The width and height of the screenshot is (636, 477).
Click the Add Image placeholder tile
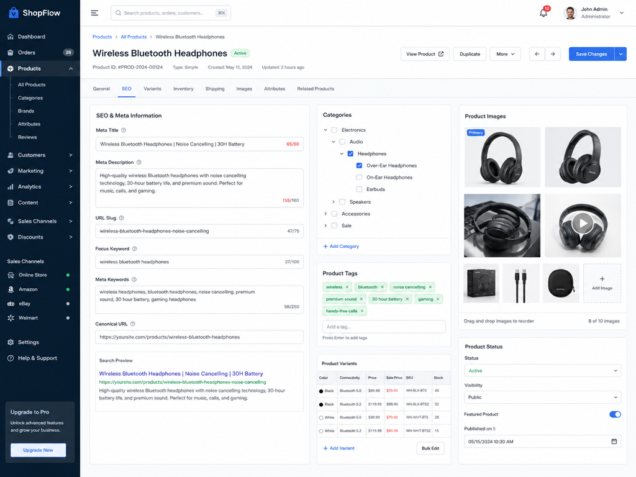click(602, 283)
